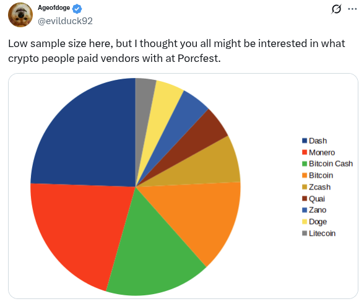Click the tweet text about Porcfest
This screenshot has width=359, height=304.
pyautogui.click(x=176, y=51)
